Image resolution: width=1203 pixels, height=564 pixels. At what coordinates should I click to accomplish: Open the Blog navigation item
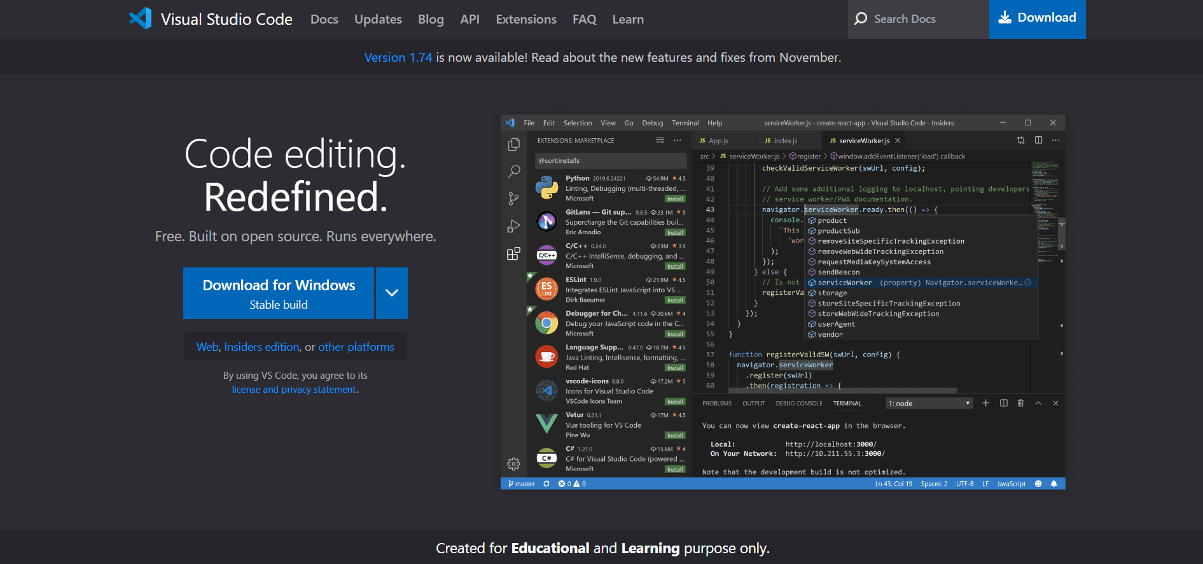431,19
